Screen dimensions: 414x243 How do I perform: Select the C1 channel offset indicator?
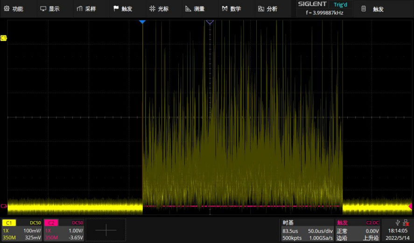pyautogui.click(x=4, y=38)
